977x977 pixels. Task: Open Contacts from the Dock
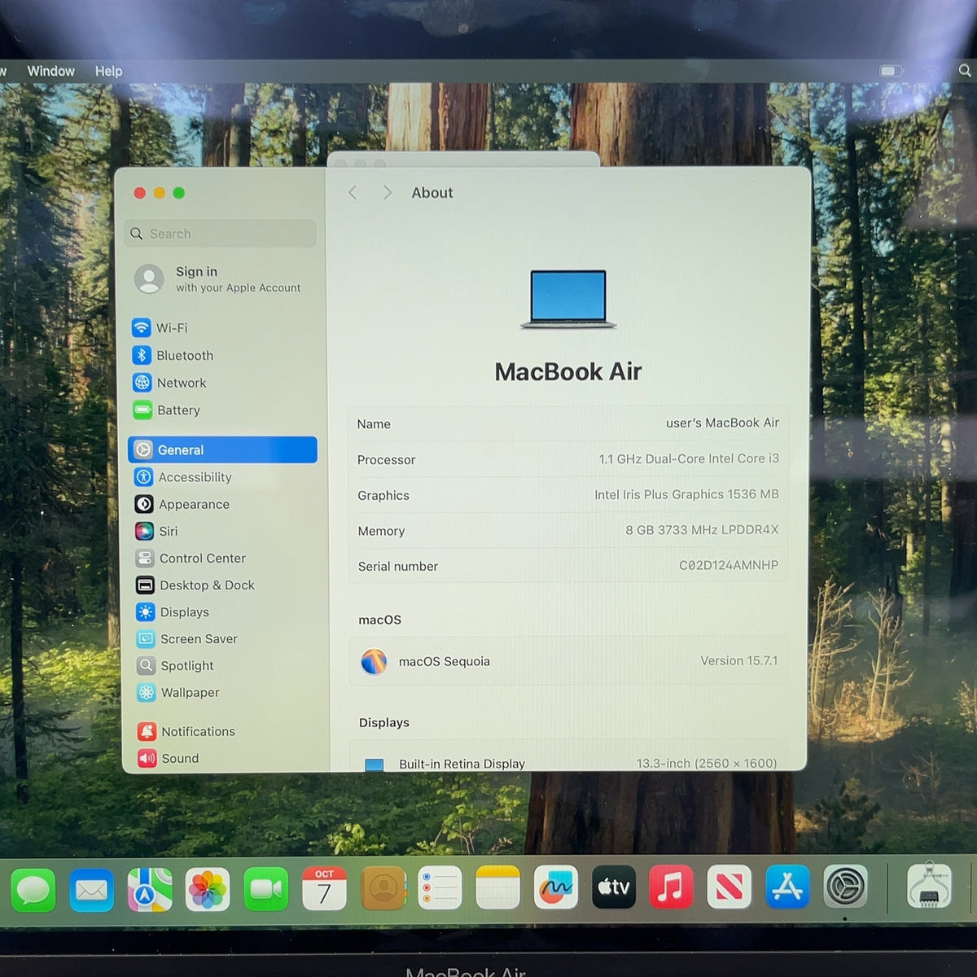(383, 888)
